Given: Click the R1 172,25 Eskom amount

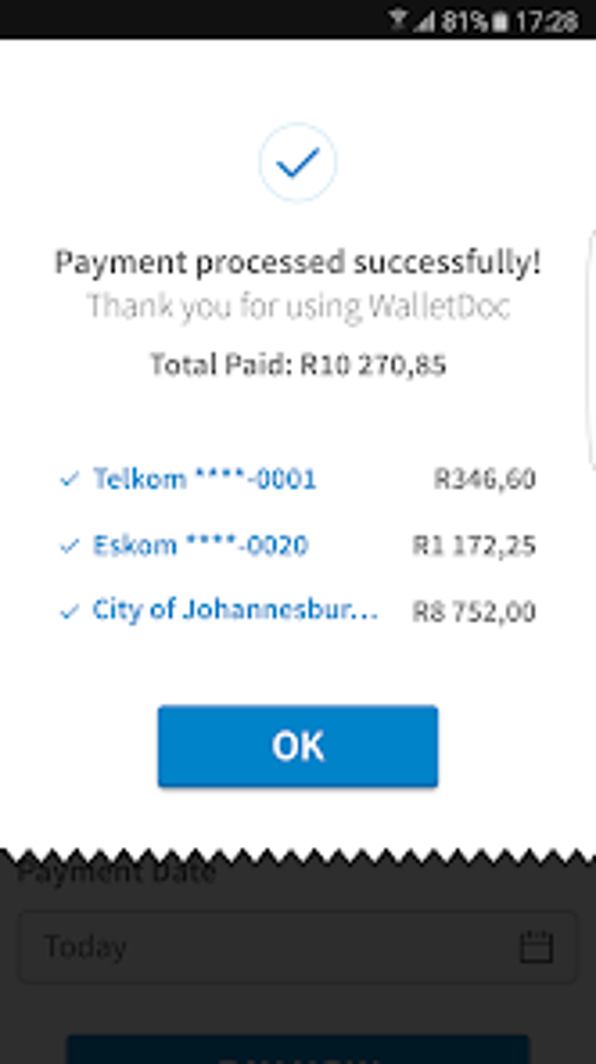Looking at the screenshot, I should click(474, 545).
